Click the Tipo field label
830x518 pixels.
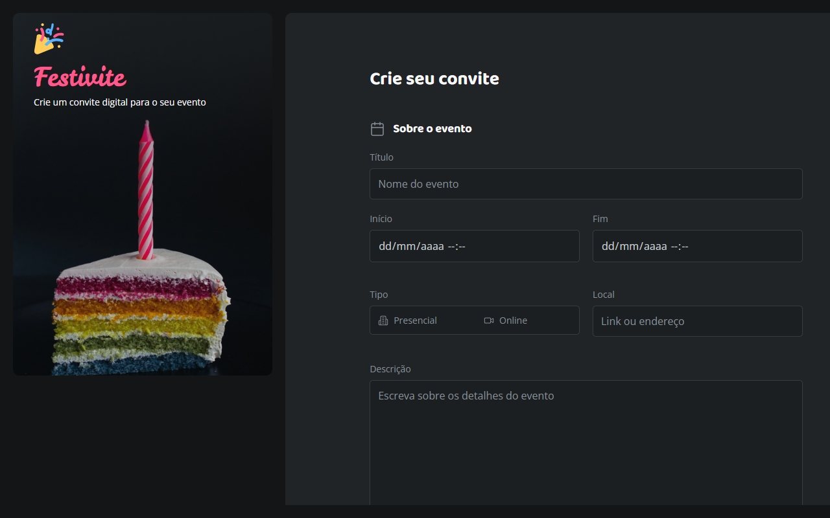tap(379, 295)
